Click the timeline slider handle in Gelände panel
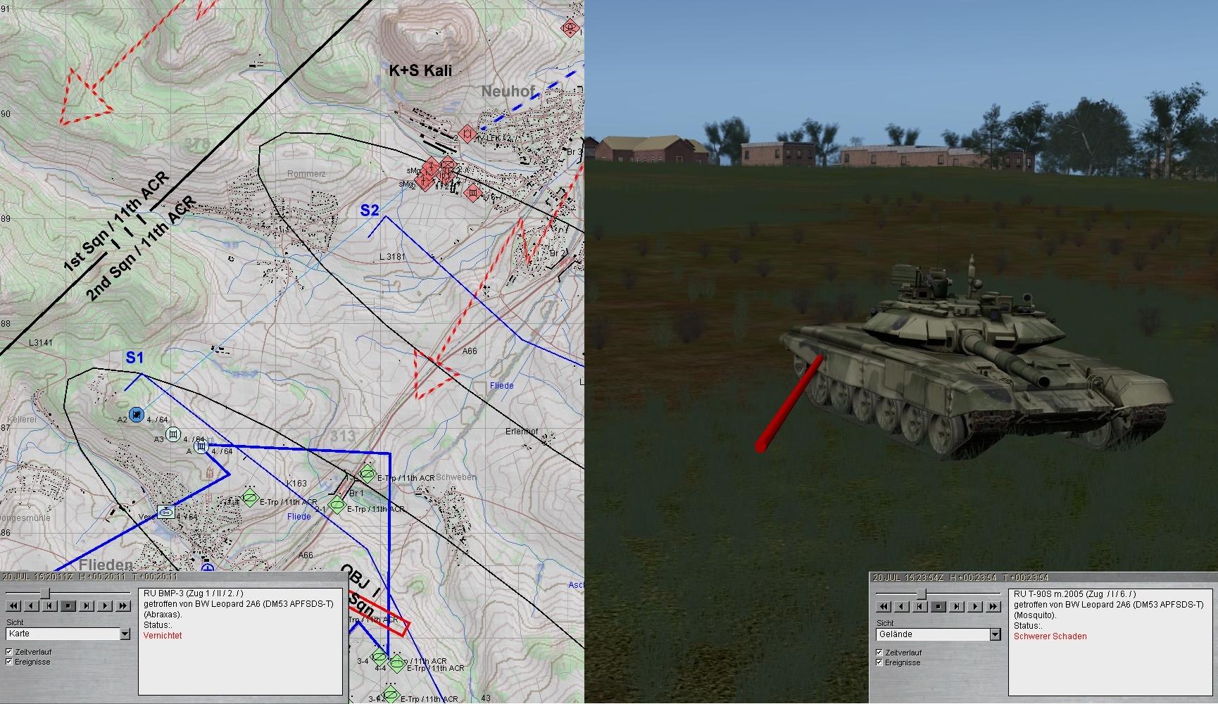1218x704 pixels. [x=920, y=593]
